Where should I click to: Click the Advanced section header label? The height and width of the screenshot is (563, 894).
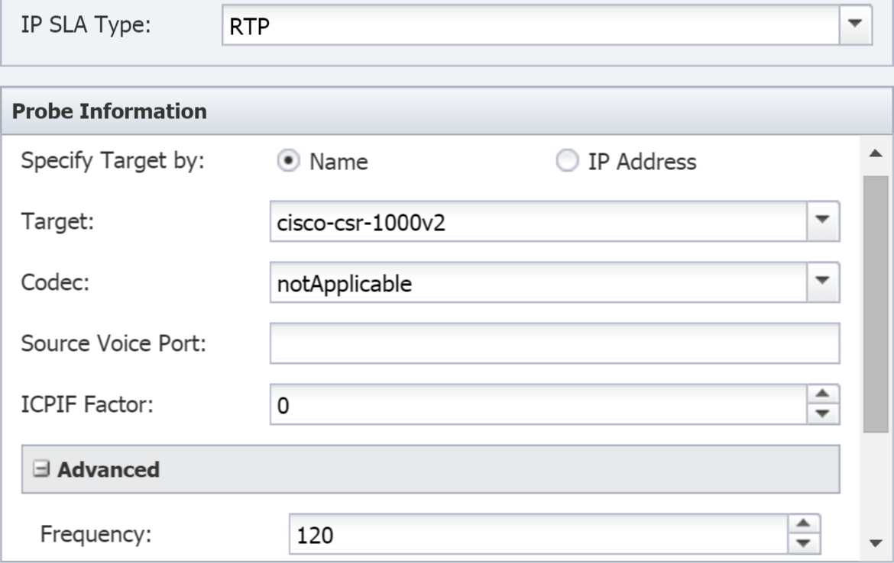109,469
